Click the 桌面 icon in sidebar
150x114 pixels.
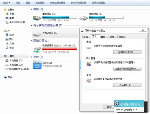coord(7,18)
